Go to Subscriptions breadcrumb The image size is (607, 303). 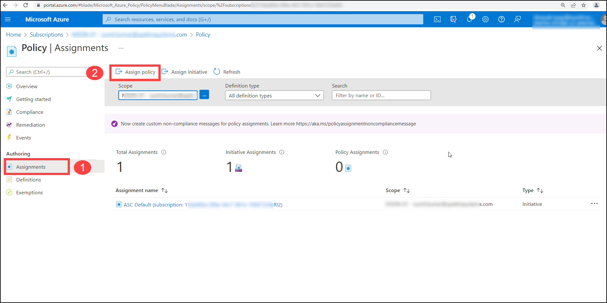click(x=46, y=35)
